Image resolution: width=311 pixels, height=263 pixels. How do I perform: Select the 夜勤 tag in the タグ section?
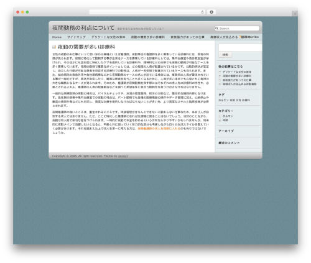click(232, 100)
